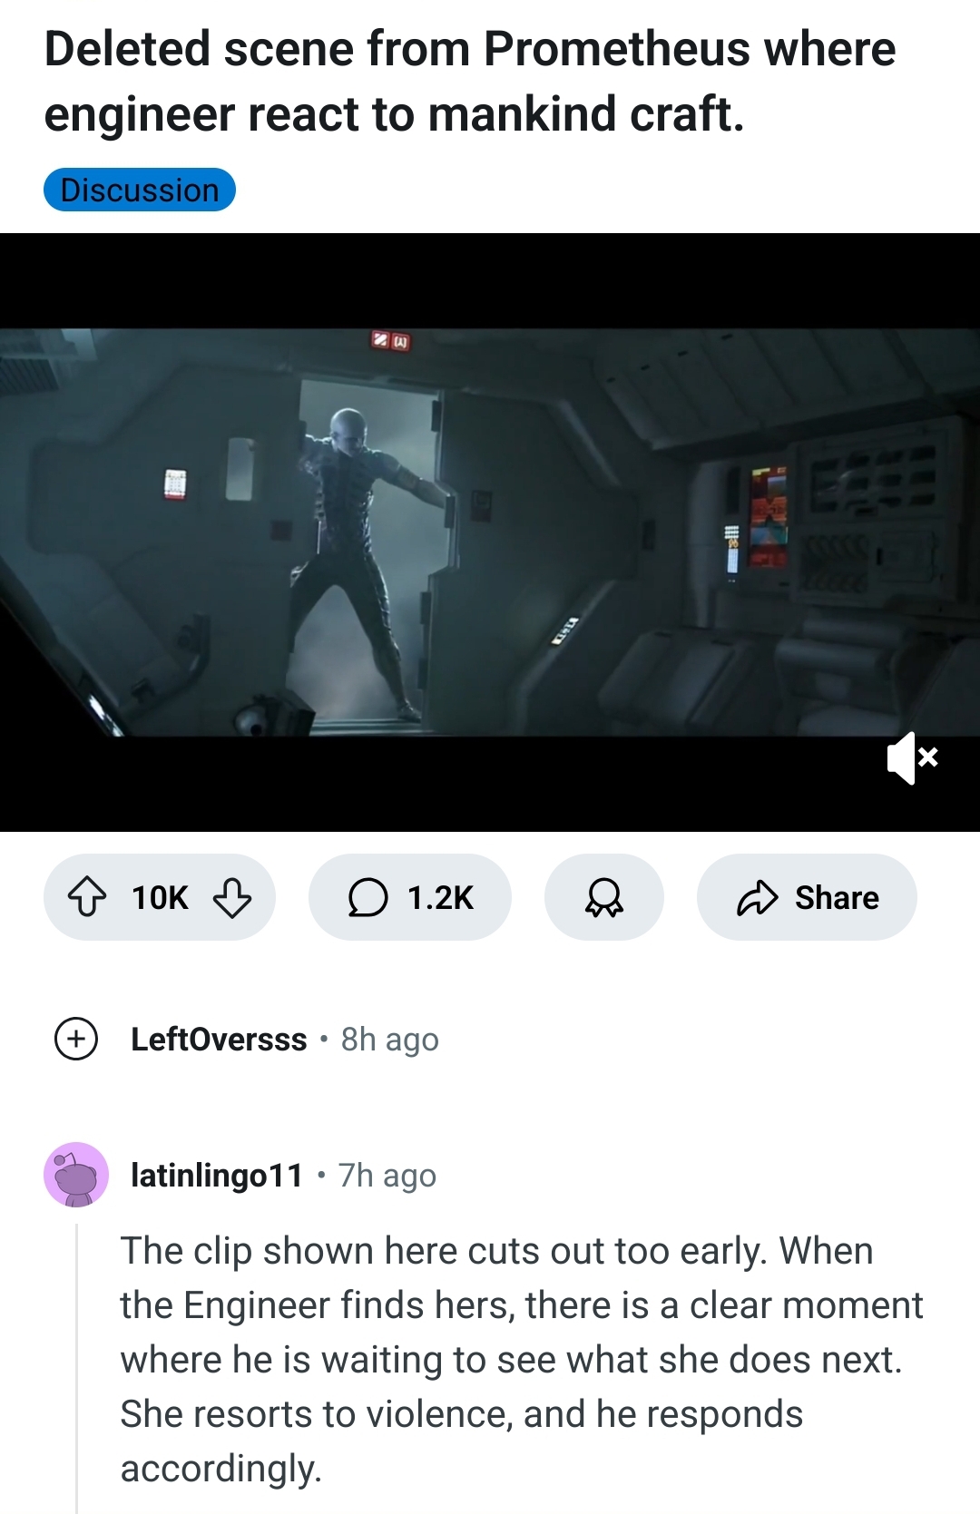This screenshot has width=980, height=1514.
Task: Open LeftOversss user profile
Action: pyautogui.click(x=219, y=1039)
